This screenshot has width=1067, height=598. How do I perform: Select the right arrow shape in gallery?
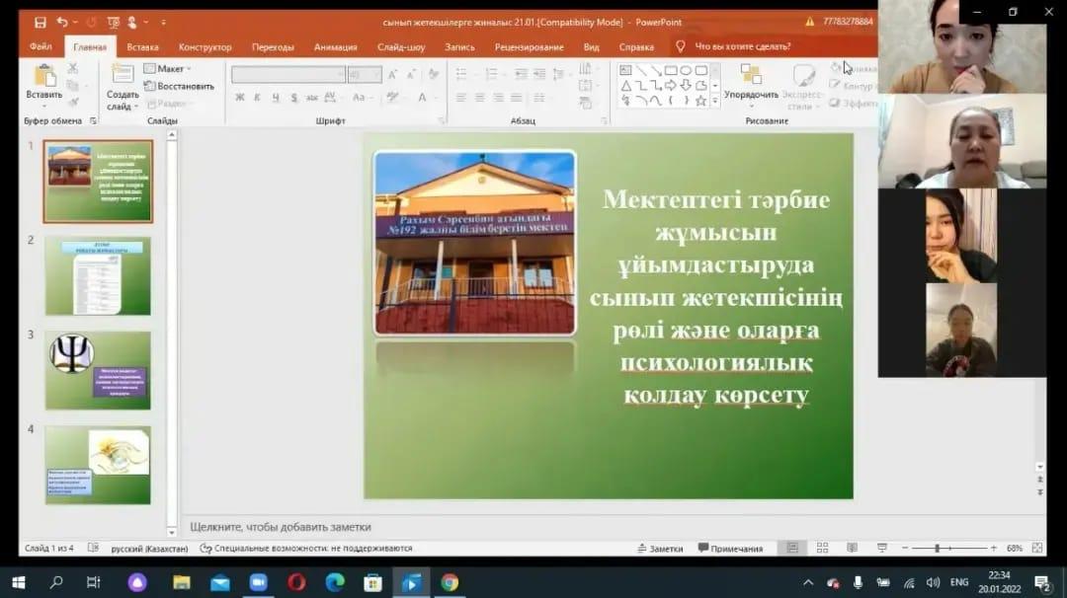click(x=671, y=86)
